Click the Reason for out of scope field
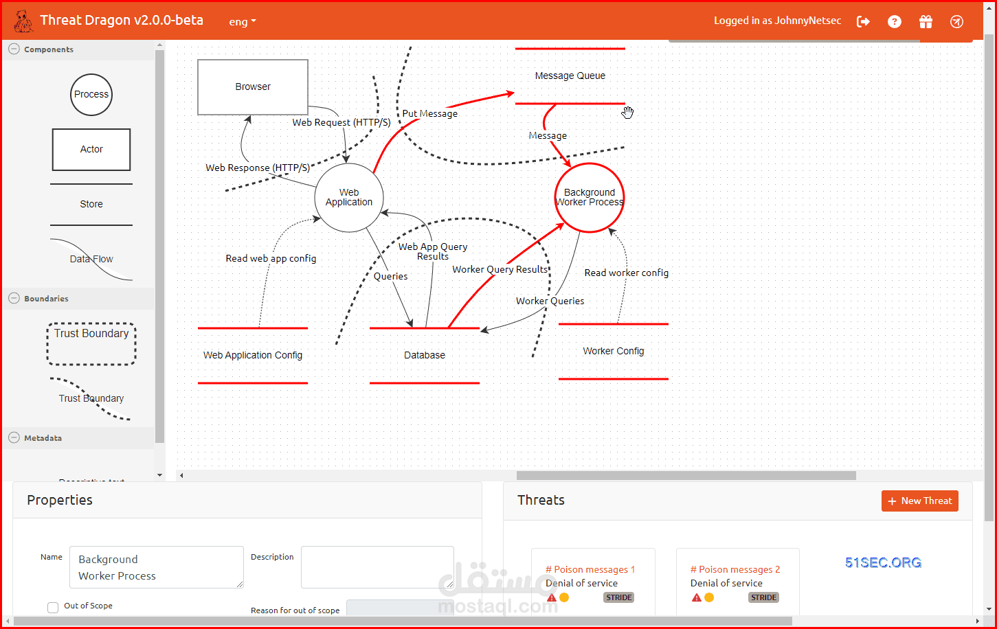997x629 pixels. tap(400, 608)
